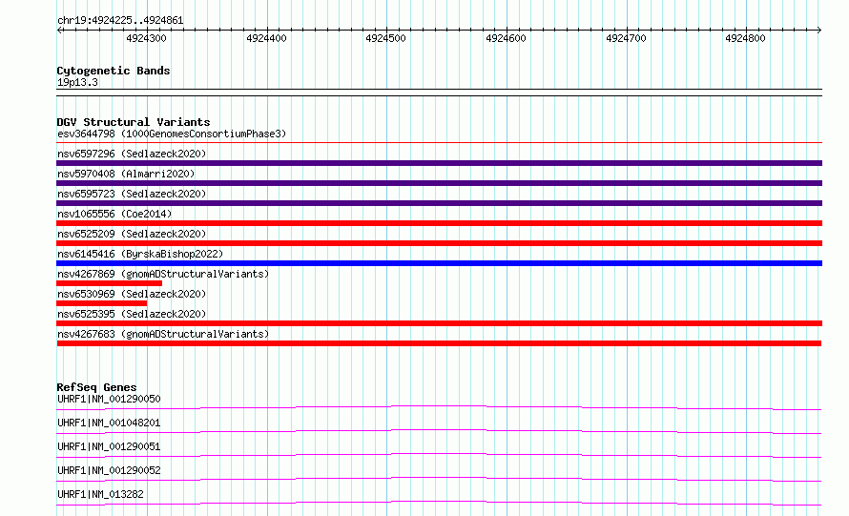Click the 4924400 ruler tick label
This screenshot has width=849, height=516.
coord(266,38)
